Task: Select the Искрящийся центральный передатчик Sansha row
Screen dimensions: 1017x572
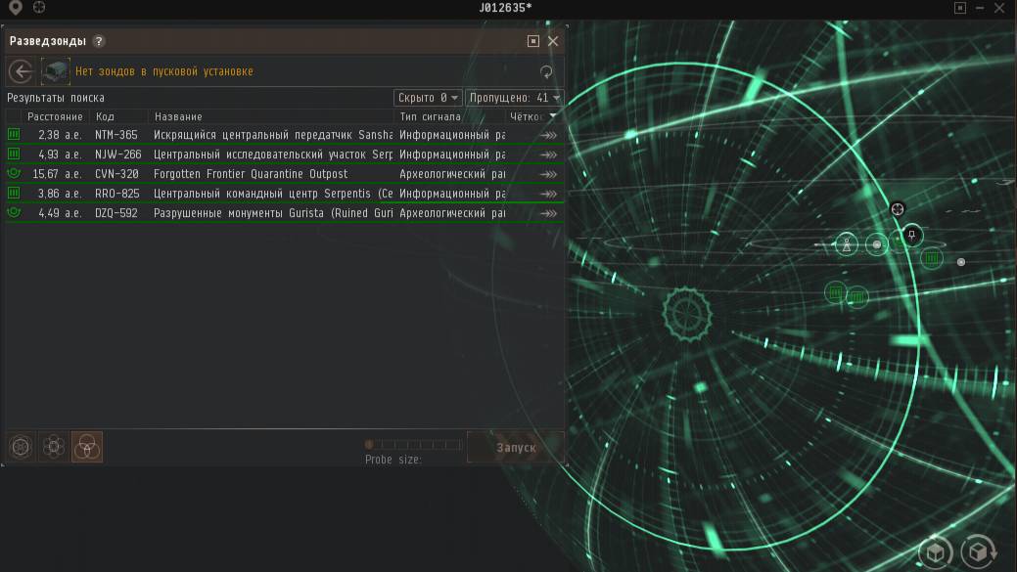Action: (x=284, y=135)
